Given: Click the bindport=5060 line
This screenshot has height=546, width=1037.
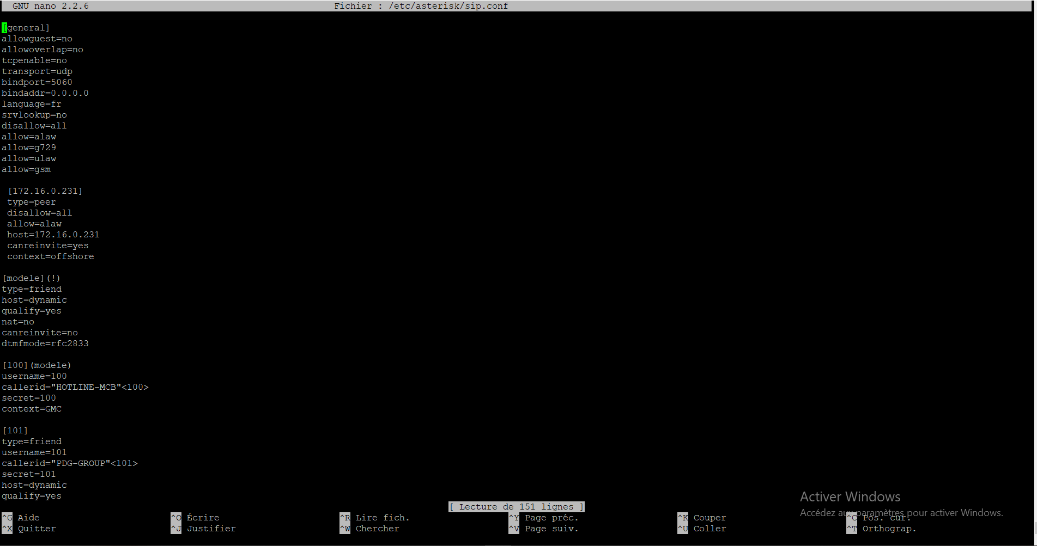Looking at the screenshot, I should 37,82.
